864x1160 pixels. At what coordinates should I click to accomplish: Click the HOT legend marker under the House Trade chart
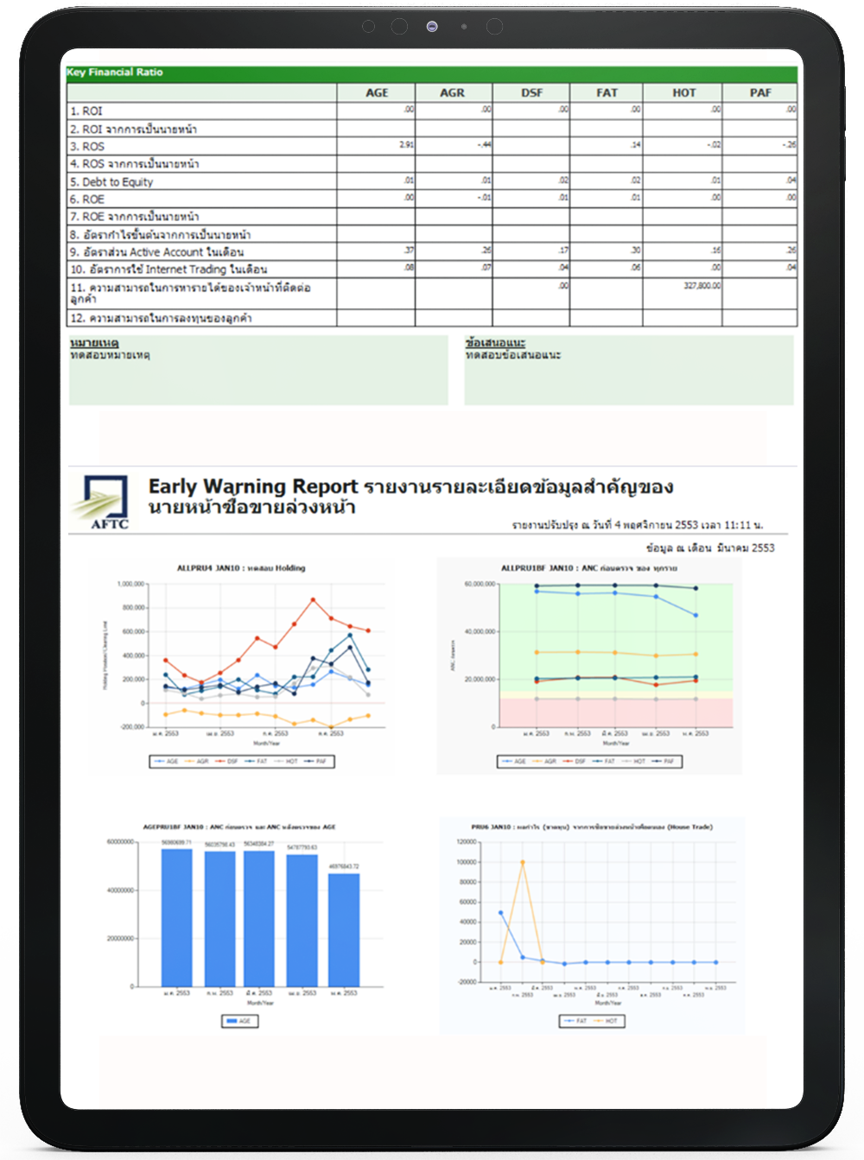600,1021
